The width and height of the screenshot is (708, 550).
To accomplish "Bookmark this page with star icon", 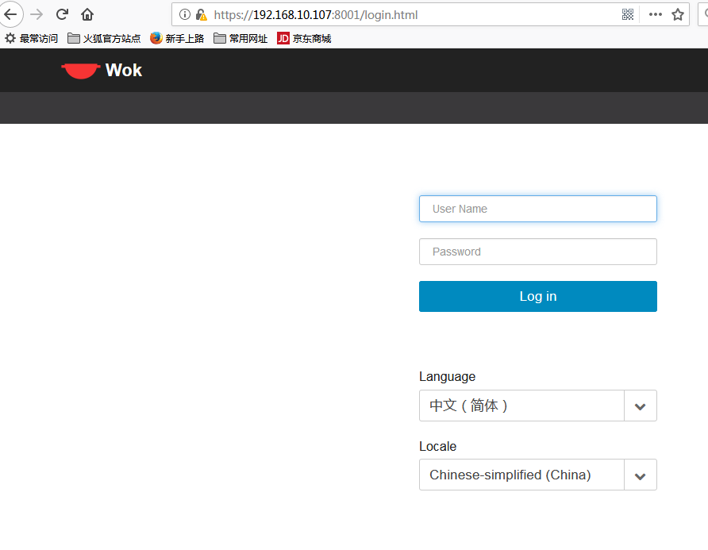I will pyautogui.click(x=678, y=14).
